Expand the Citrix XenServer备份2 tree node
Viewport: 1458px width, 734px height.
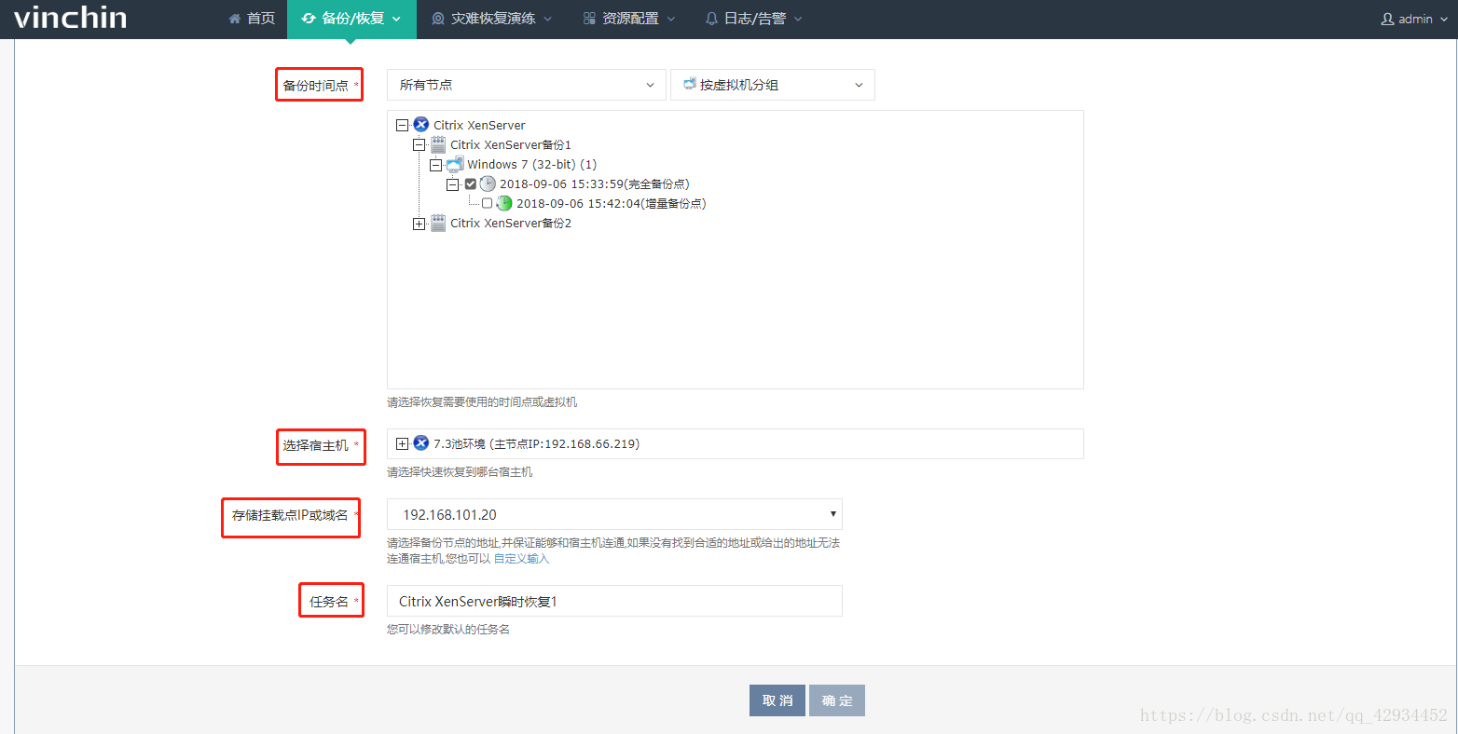click(420, 223)
